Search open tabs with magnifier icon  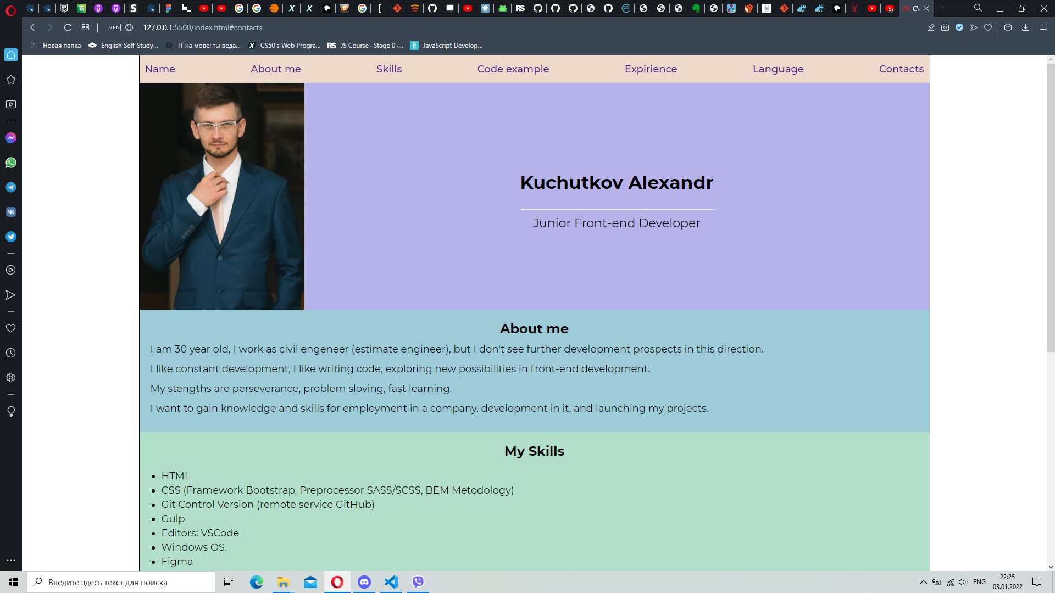(978, 8)
